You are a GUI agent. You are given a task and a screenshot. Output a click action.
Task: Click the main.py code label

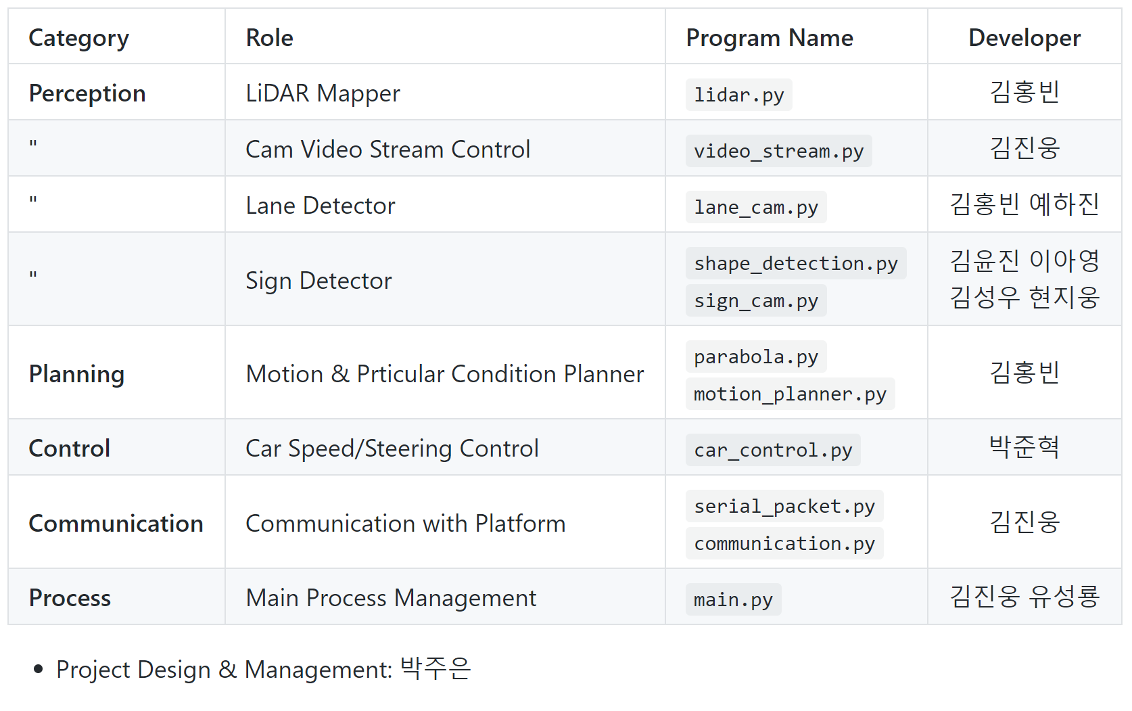[733, 599]
